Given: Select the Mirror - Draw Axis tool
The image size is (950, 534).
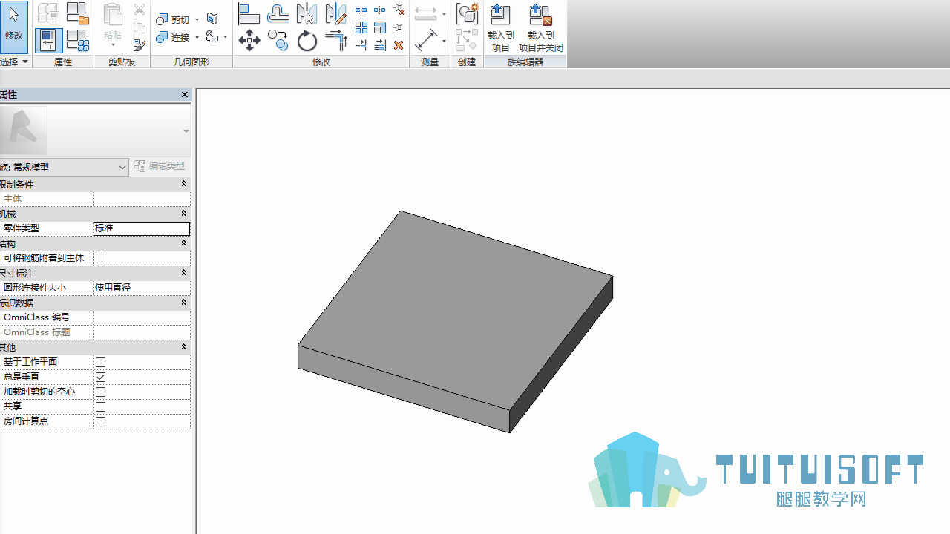Looking at the screenshot, I should (x=335, y=14).
